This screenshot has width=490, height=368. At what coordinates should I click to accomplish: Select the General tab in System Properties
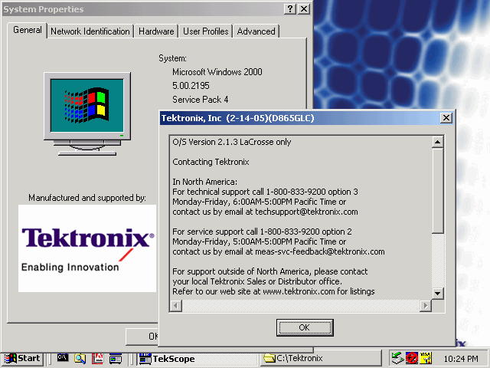28,30
